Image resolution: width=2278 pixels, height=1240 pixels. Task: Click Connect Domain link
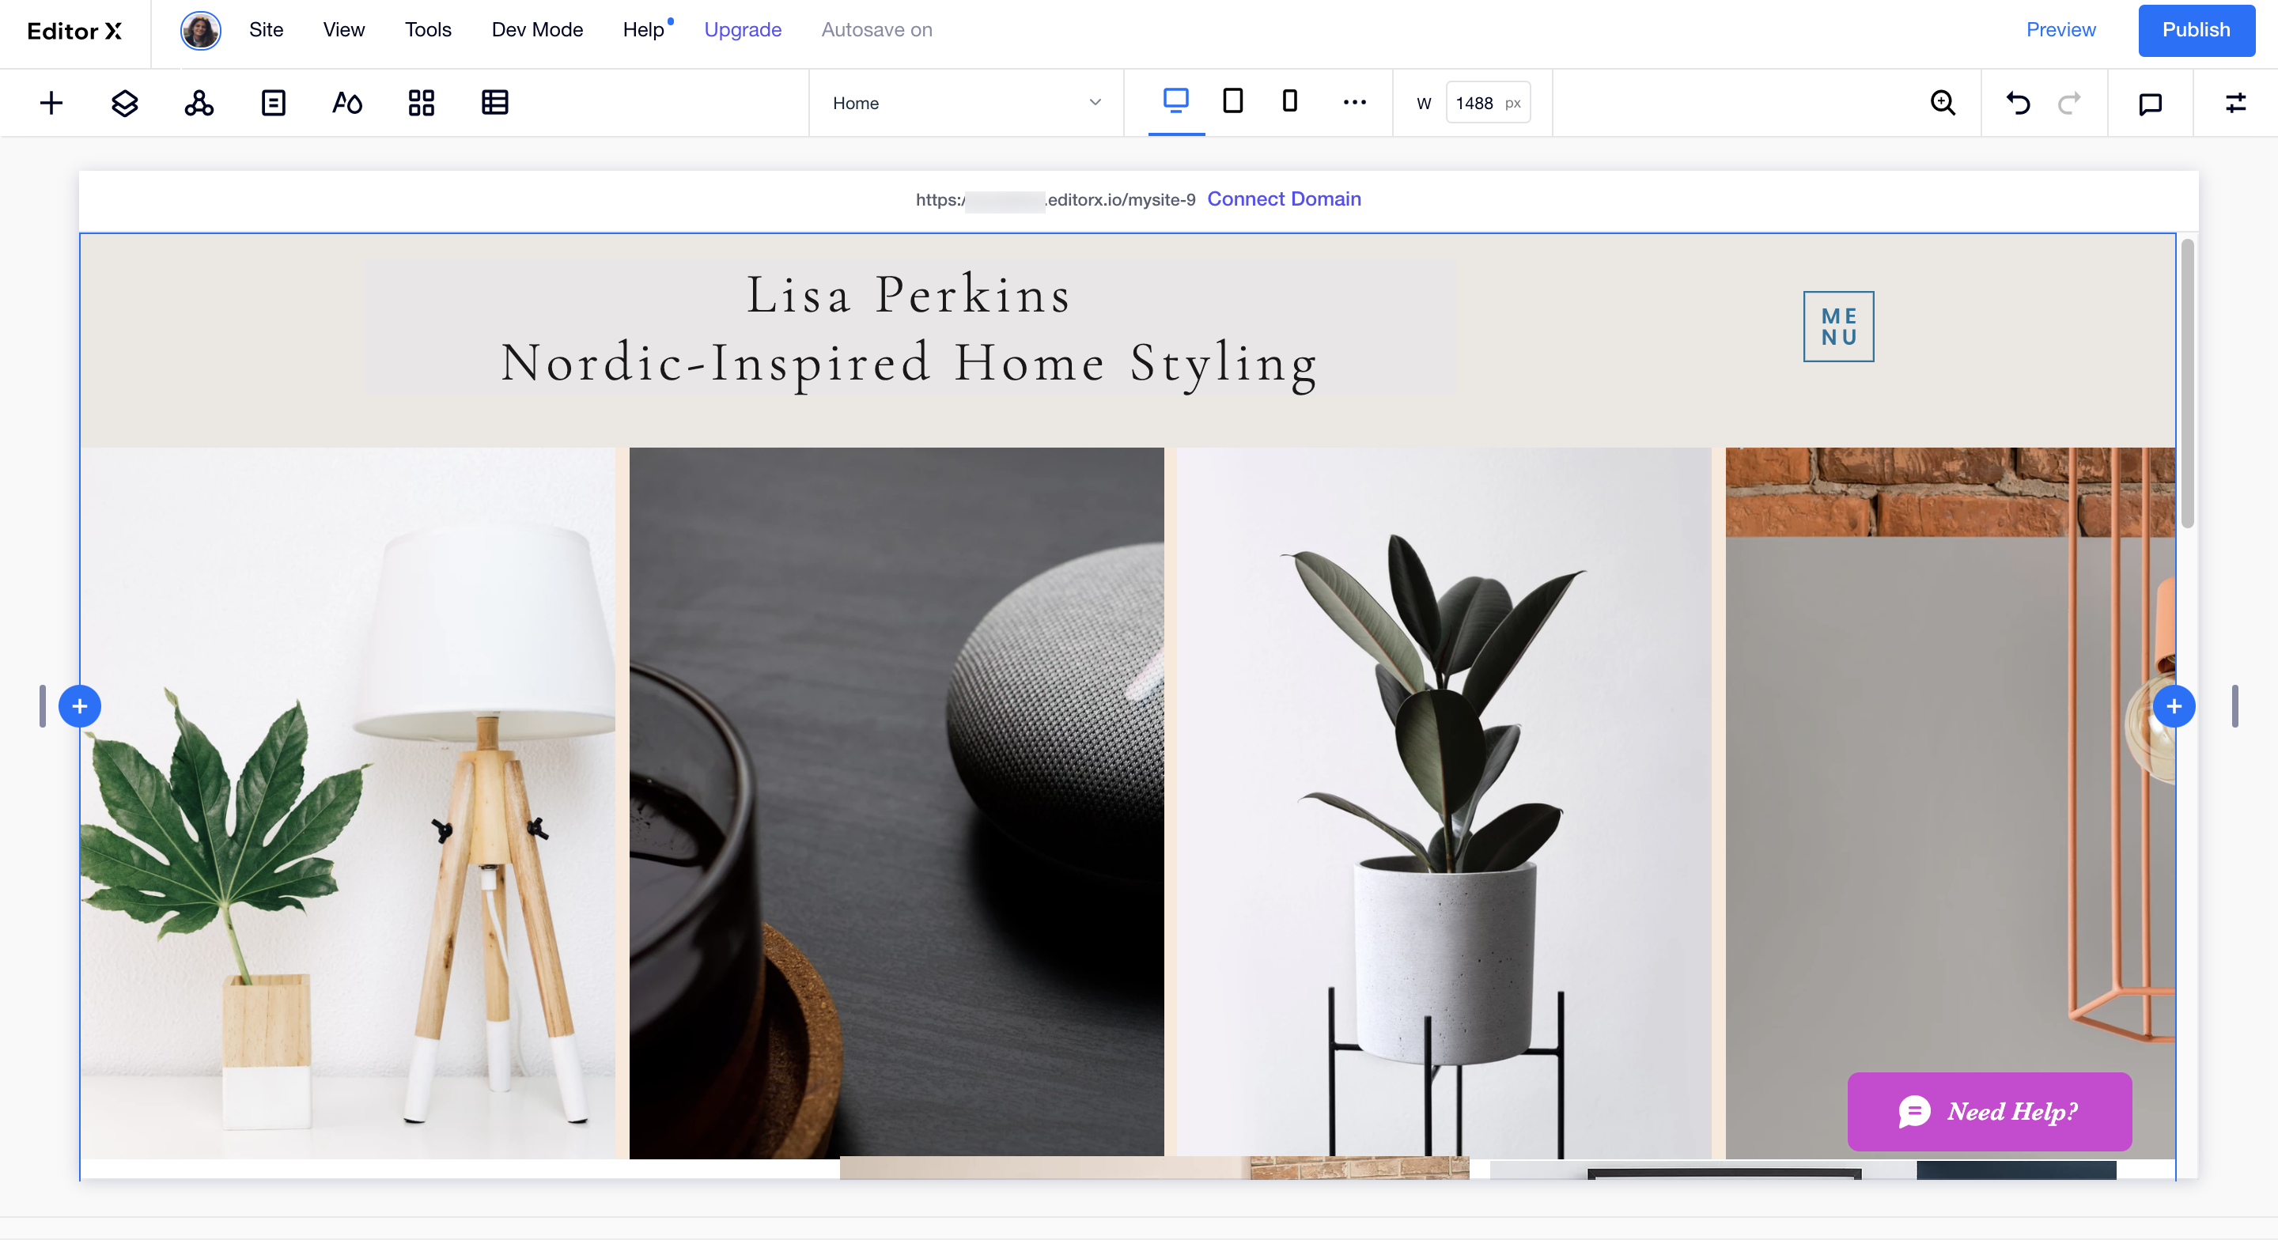pyautogui.click(x=1282, y=197)
